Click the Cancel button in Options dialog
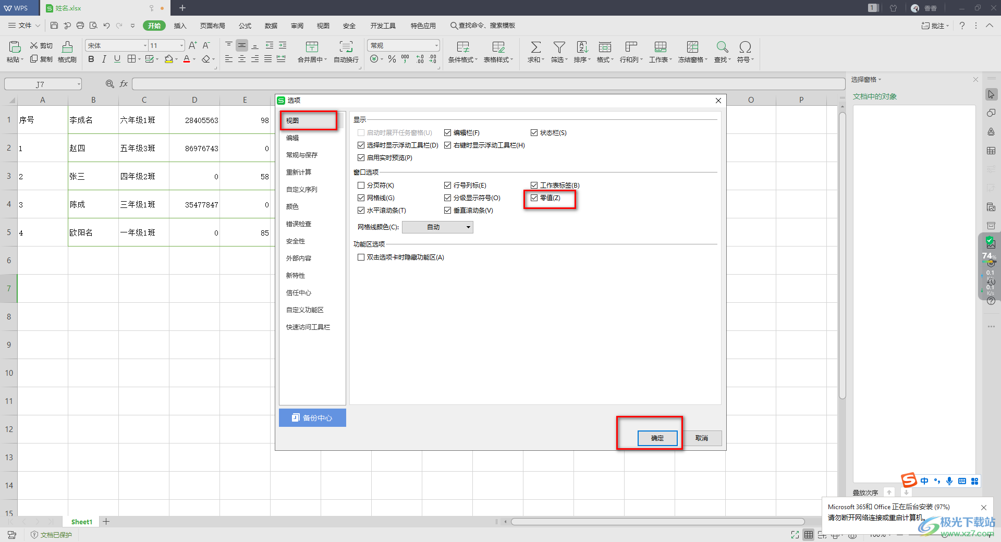The width and height of the screenshot is (1001, 542). (x=702, y=438)
